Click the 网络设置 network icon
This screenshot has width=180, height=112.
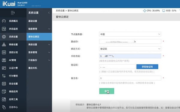coord(4,44)
